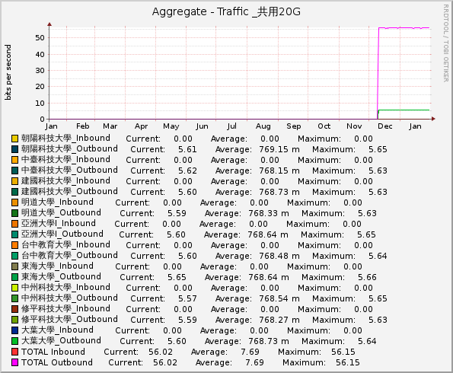453x373 pixels.
Task: Click the 亞洲大學I_Outbound legend label
Action: click(62, 234)
